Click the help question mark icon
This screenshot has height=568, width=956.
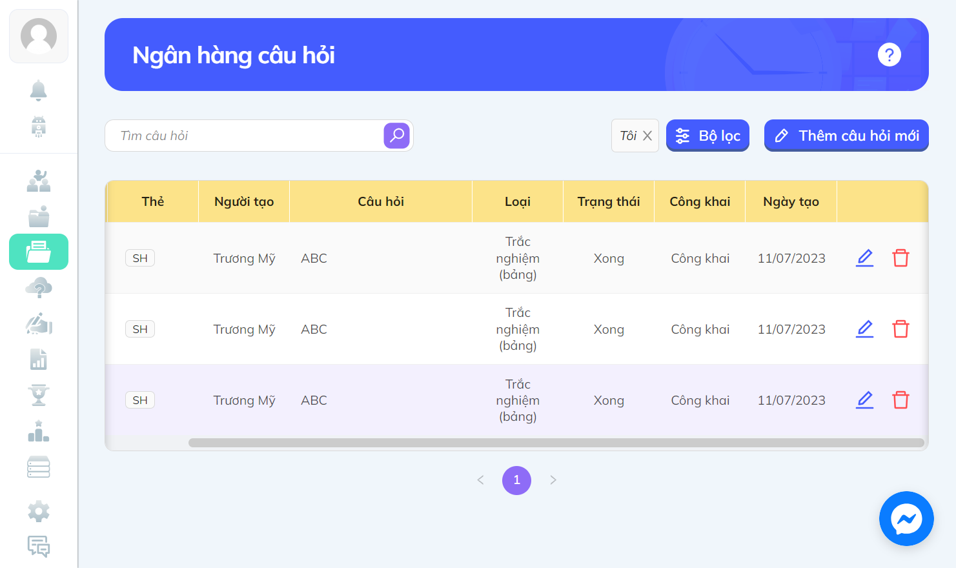click(890, 55)
